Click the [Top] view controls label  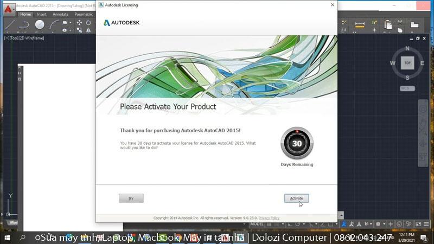coord(14,38)
